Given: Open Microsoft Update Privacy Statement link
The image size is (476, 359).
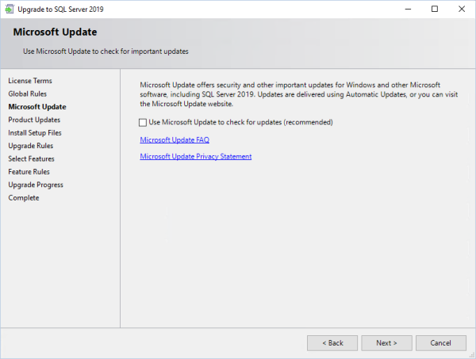Looking at the screenshot, I should pyautogui.click(x=196, y=156).
